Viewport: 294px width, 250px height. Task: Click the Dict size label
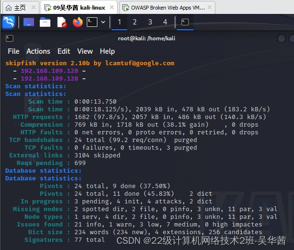46,232
